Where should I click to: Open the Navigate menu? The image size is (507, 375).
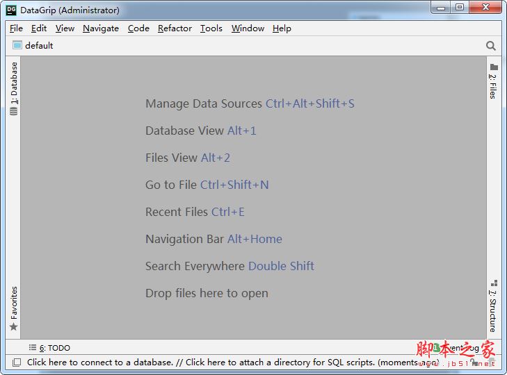tap(101, 28)
